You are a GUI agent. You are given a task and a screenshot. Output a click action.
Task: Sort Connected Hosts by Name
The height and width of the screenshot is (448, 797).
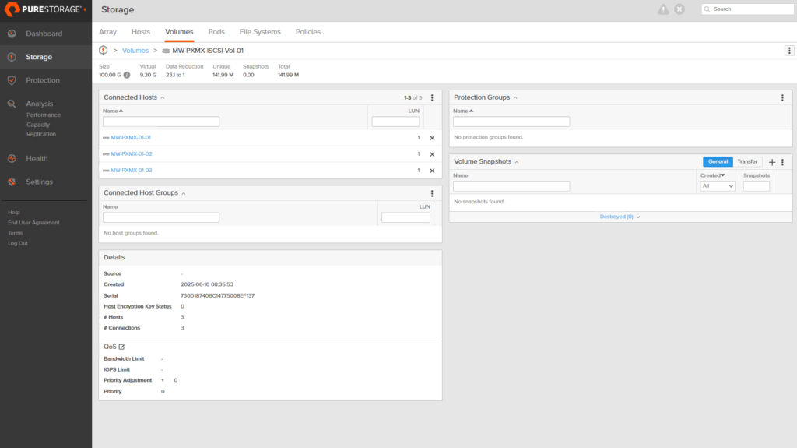113,111
